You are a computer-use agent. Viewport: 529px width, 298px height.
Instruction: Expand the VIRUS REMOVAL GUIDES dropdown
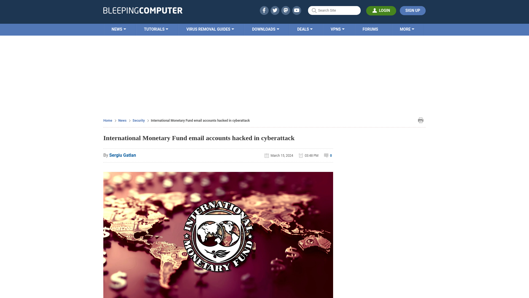point(210,29)
